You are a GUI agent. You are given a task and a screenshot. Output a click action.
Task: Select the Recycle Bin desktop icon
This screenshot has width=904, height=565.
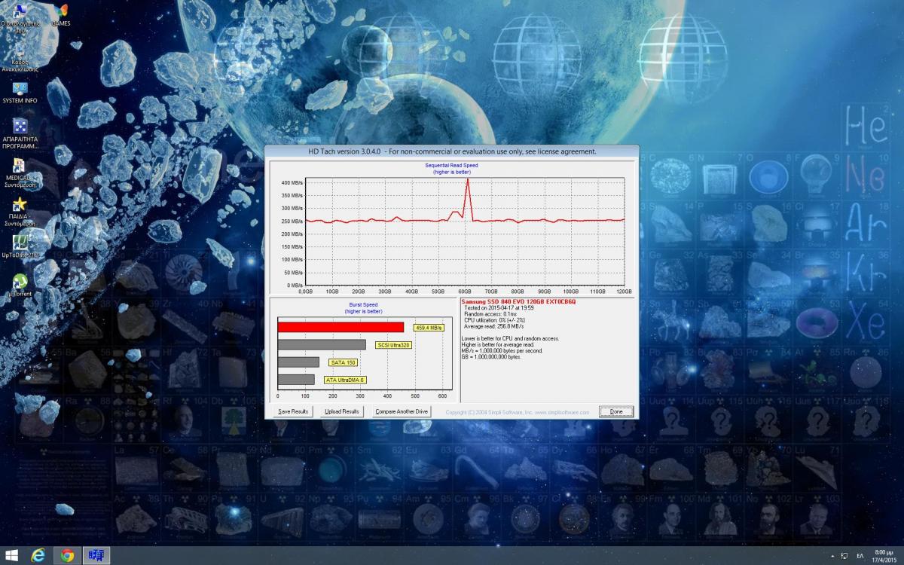tap(20, 55)
